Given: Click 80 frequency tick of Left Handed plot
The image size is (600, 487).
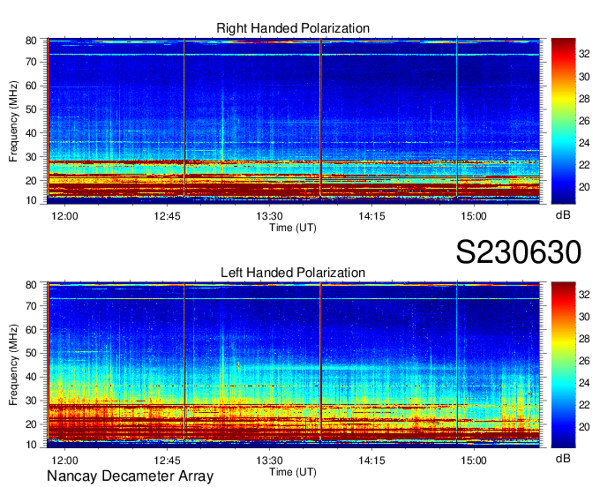Looking at the screenshot, I should pyautogui.click(x=31, y=284).
